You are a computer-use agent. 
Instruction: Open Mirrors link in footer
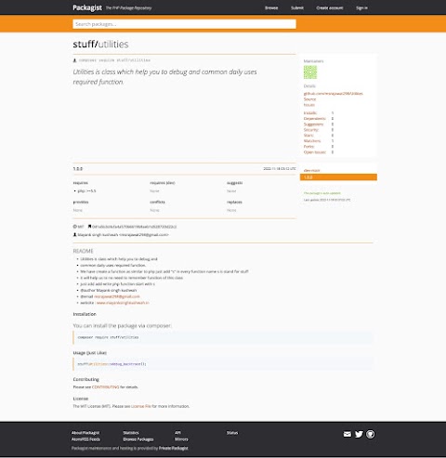click(181, 439)
